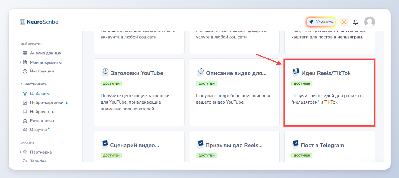The width and height of the screenshot is (399, 178).
Task: Click the АККАУНТ section heading
Action: click(x=27, y=143)
